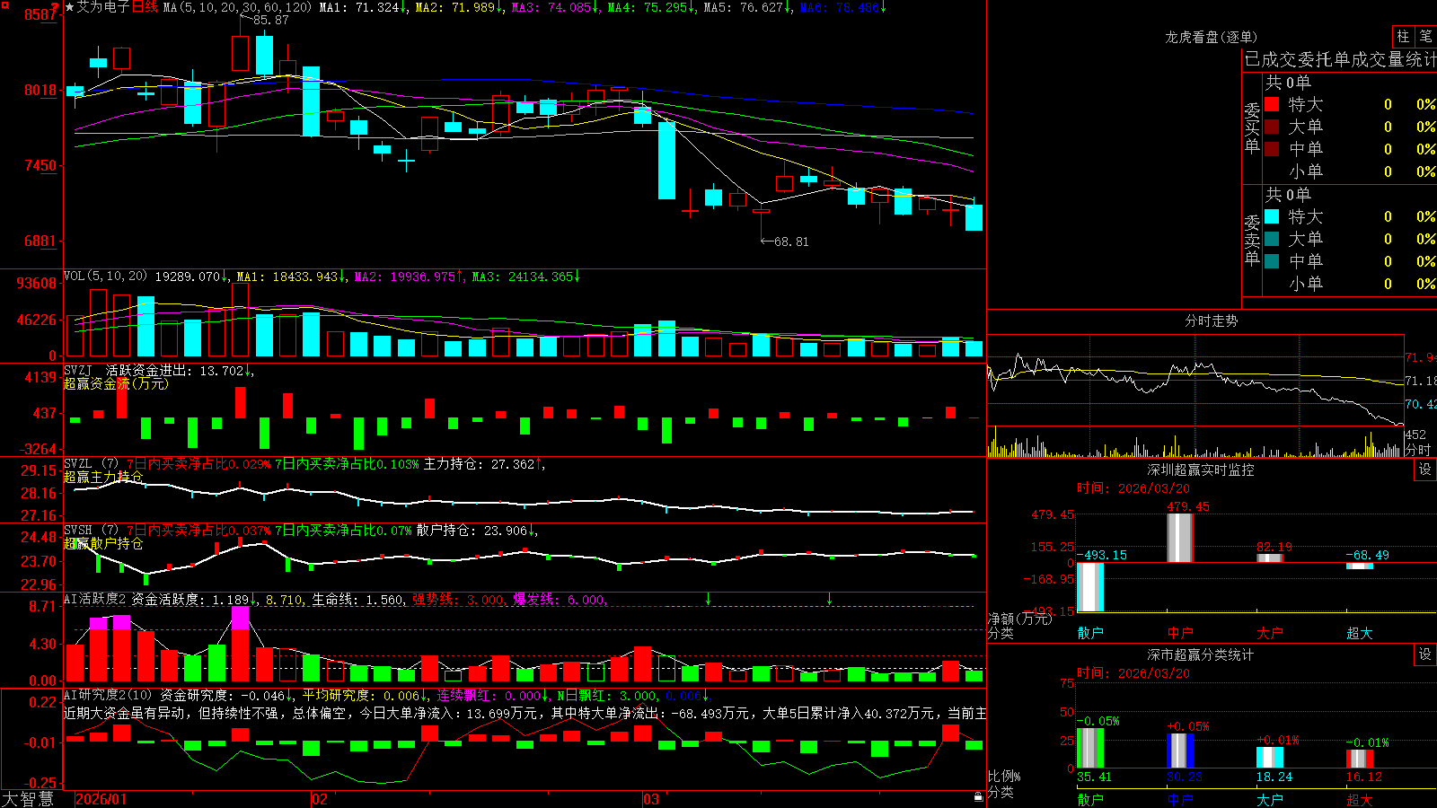Click the star favorite icon before 艾为电子
The width and height of the screenshot is (1437, 808).
pyautogui.click(x=70, y=7)
